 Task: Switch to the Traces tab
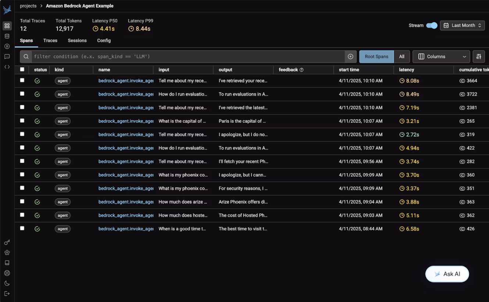coord(50,40)
